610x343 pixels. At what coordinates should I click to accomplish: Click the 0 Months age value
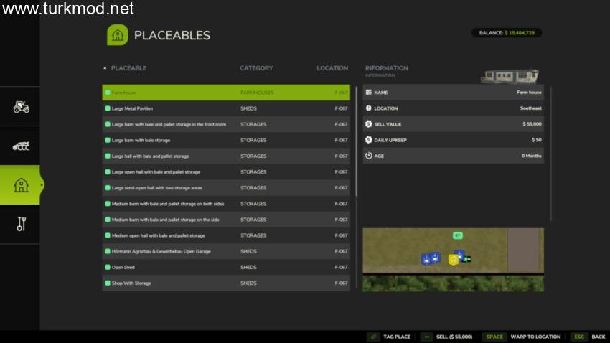pos(531,156)
